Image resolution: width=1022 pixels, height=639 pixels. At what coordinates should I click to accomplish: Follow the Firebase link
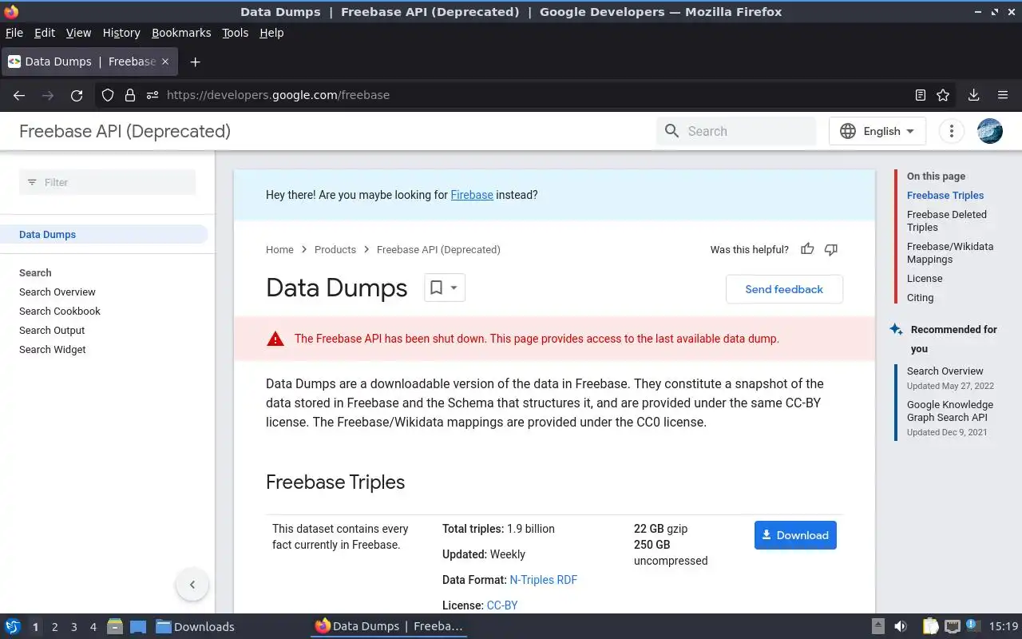point(472,195)
